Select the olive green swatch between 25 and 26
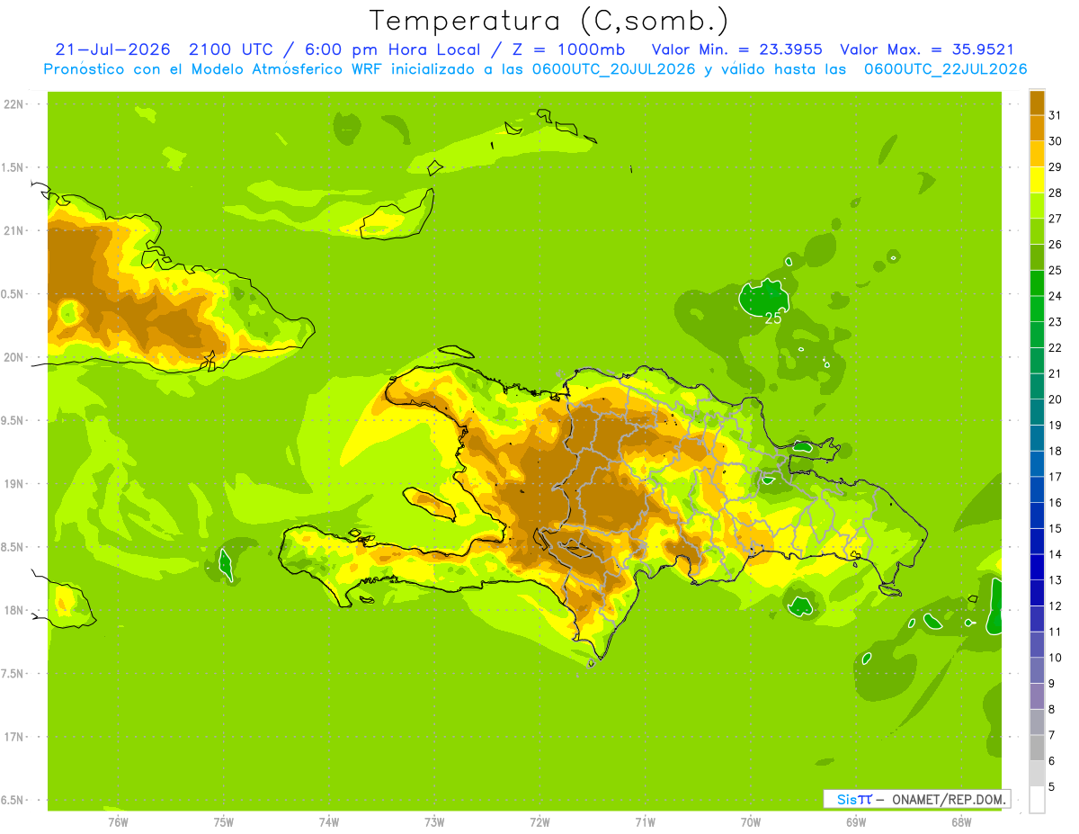The image size is (1079, 834). (1037, 257)
